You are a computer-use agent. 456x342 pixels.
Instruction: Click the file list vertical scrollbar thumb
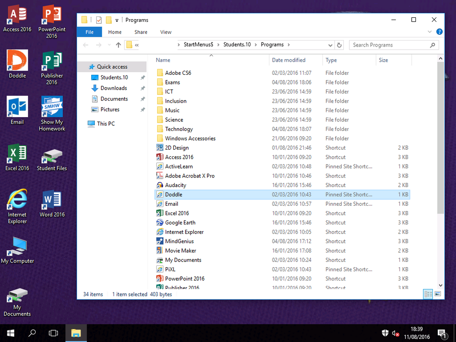coord(440,138)
